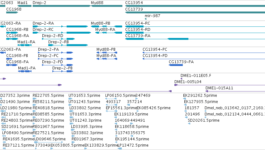Click protein Drep-2-PB

coord(63,71)
